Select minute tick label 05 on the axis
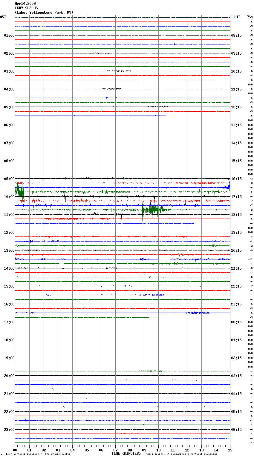Screen dimensions: 254x458 [x=87, y=450]
